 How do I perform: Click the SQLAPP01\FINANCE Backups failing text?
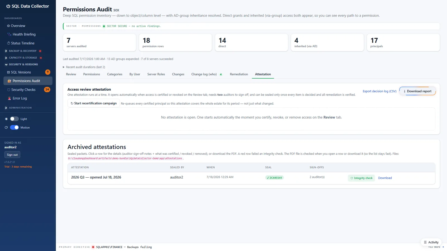point(124,247)
